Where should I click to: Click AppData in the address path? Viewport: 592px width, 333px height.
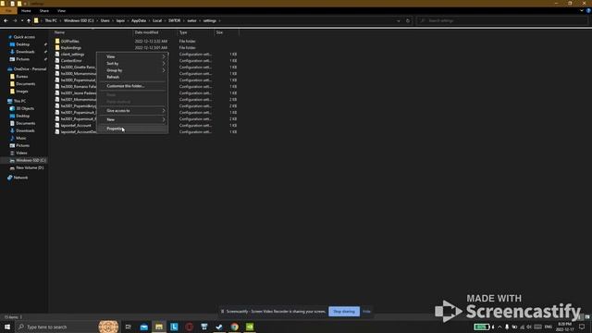pos(139,20)
